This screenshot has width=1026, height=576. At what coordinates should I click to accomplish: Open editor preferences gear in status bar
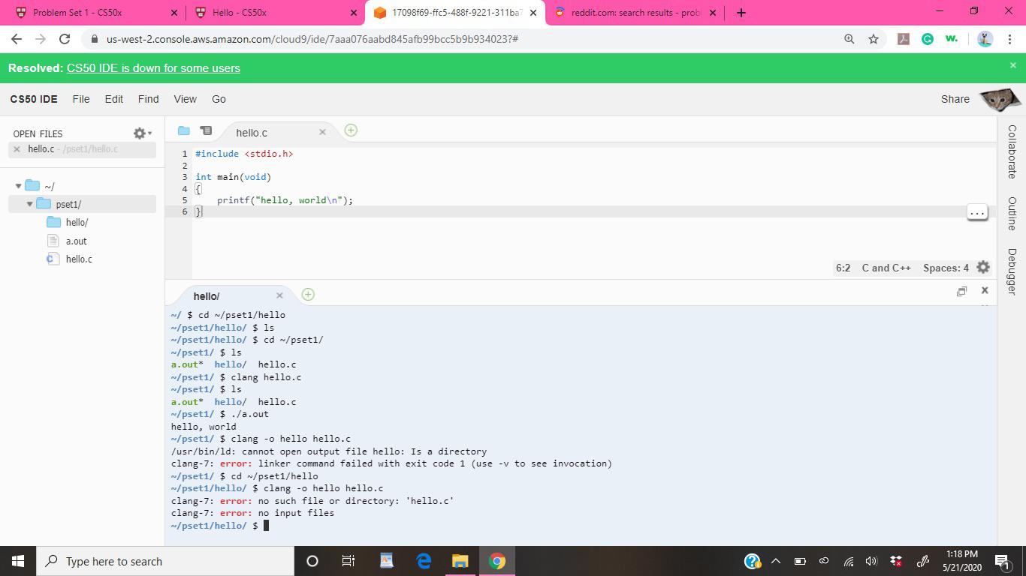tap(983, 268)
